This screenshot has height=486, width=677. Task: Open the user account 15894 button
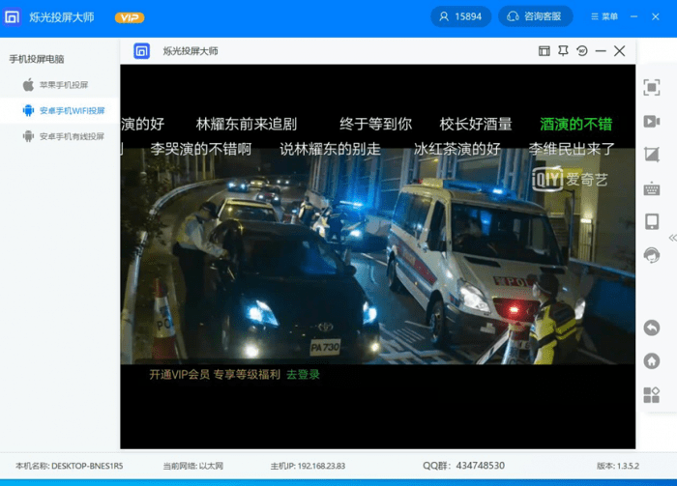tap(460, 16)
